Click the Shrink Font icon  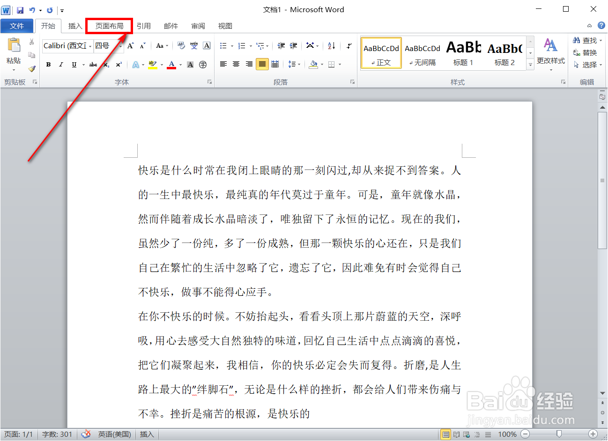(143, 45)
